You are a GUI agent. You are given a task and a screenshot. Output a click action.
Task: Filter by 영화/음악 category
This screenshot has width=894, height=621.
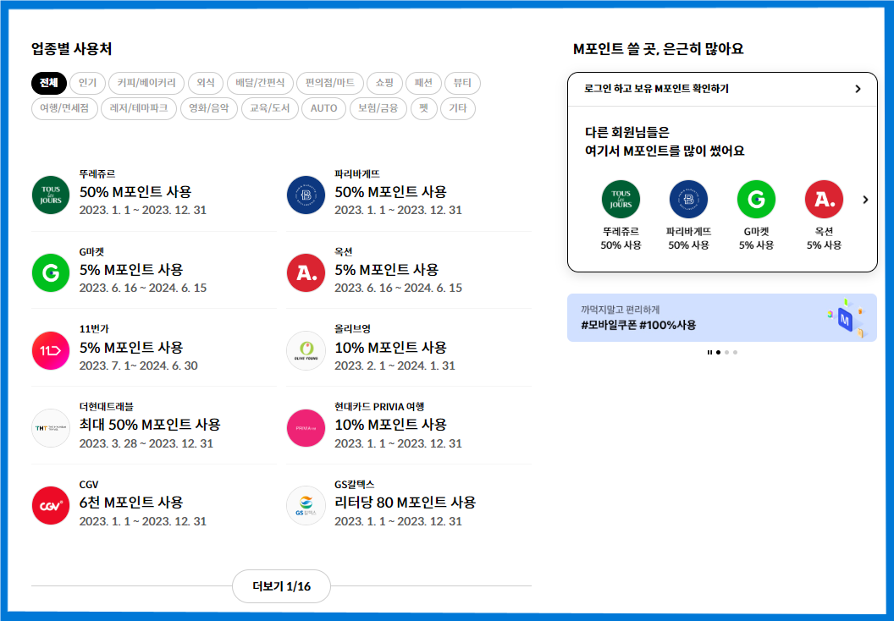(208, 108)
